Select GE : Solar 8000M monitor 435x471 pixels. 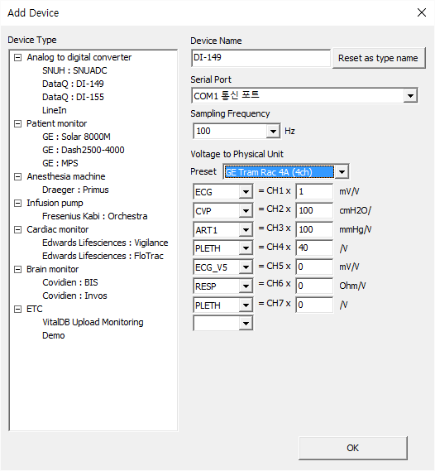[x=76, y=137]
